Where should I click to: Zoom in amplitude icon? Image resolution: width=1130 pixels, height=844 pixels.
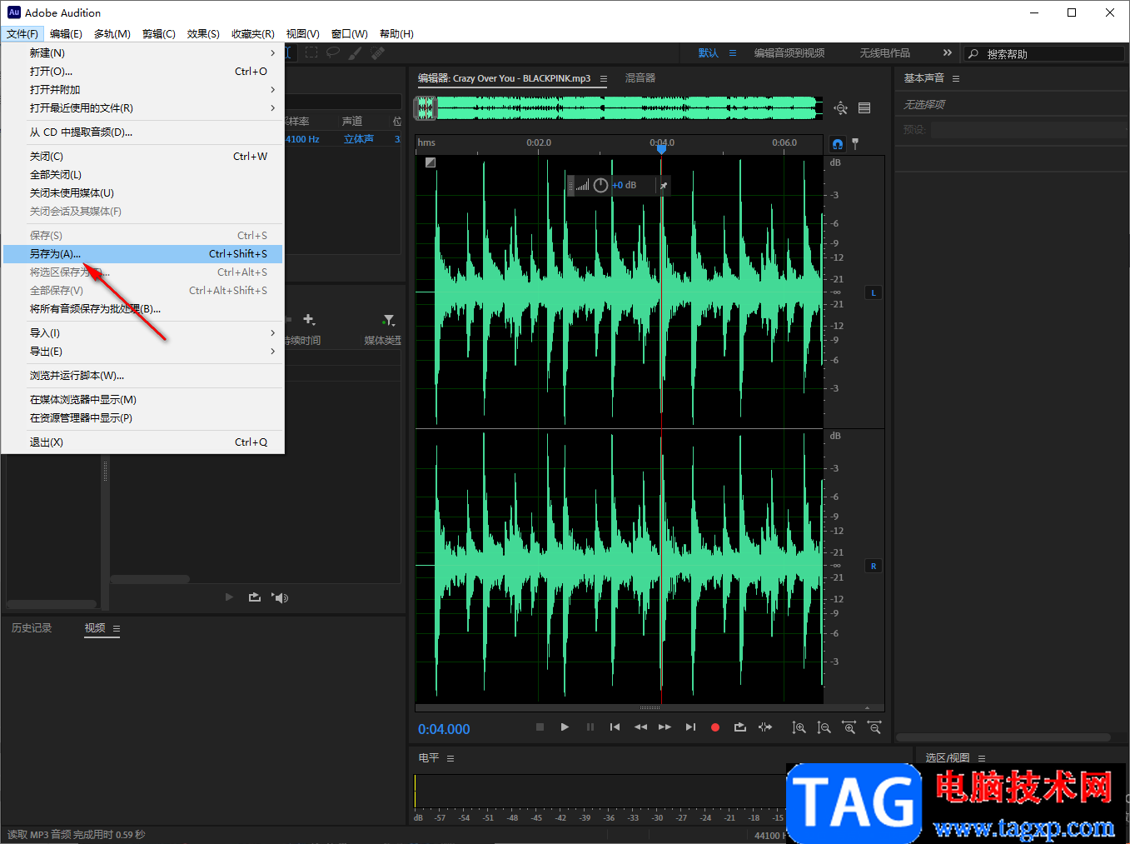[799, 727]
